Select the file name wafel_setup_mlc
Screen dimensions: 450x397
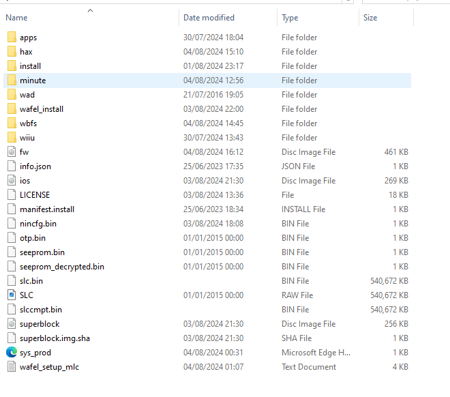(x=49, y=367)
